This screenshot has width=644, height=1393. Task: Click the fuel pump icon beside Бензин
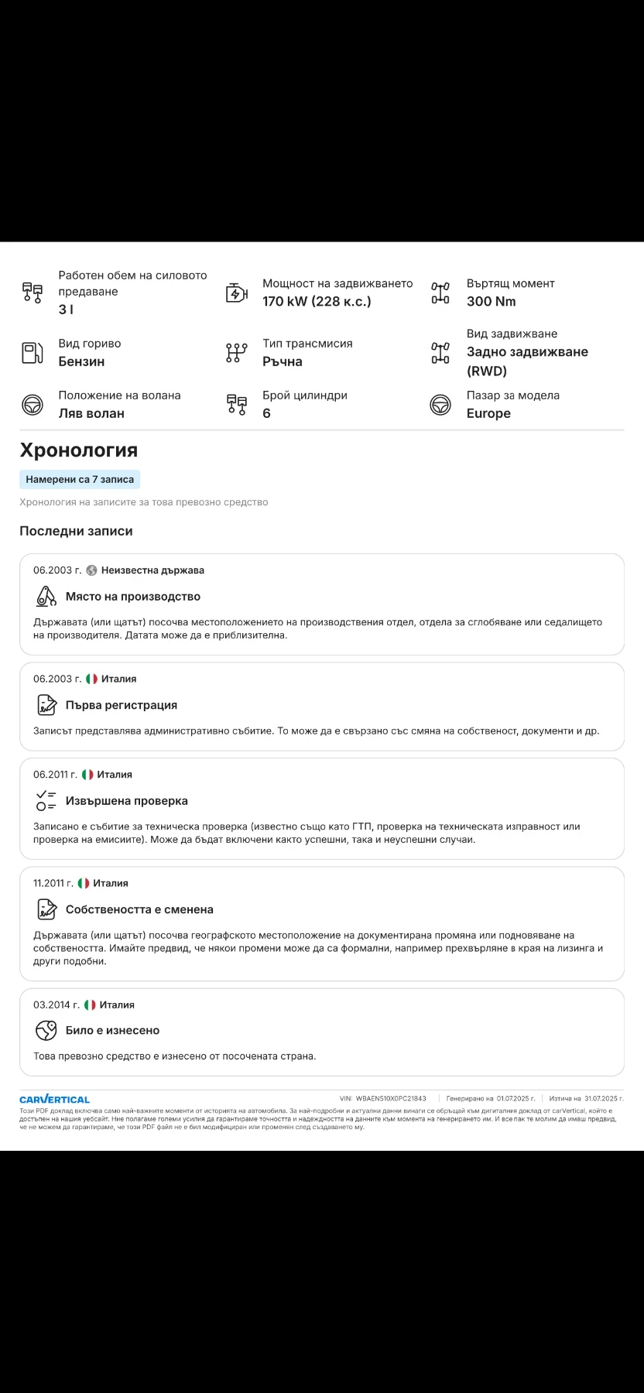point(33,353)
